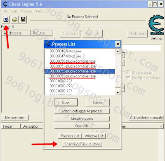Viewport: 165px width, 161px height.
Task: Click Attach debugger to process button
Action: point(82,111)
